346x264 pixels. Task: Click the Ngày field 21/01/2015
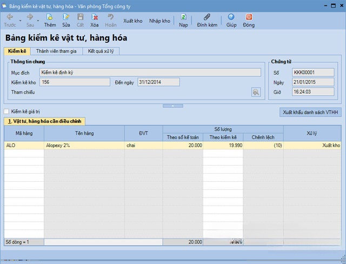pos(313,82)
